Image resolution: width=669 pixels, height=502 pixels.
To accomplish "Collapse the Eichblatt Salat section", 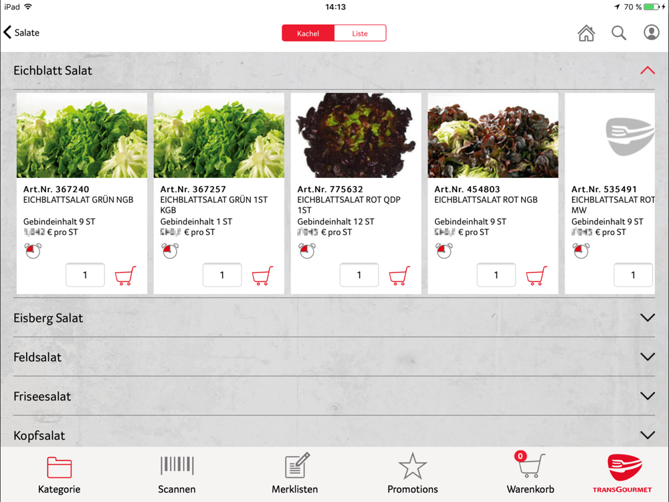I will [x=647, y=70].
